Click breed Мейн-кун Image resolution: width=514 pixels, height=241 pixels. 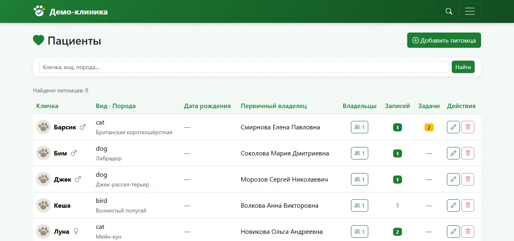pyautogui.click(x=109, y=237)
